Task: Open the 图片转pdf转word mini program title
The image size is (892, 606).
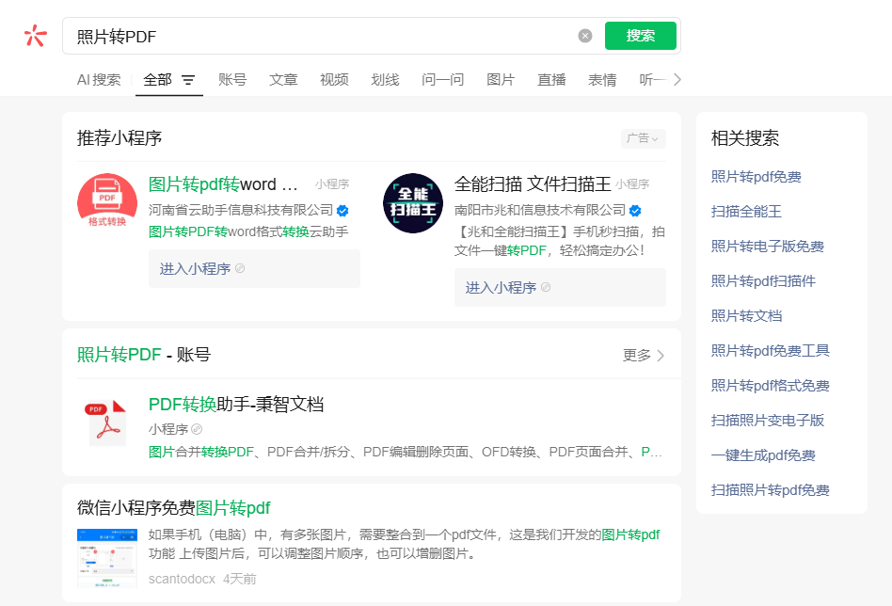Action: pyautogui.click(x=223, y=183)
